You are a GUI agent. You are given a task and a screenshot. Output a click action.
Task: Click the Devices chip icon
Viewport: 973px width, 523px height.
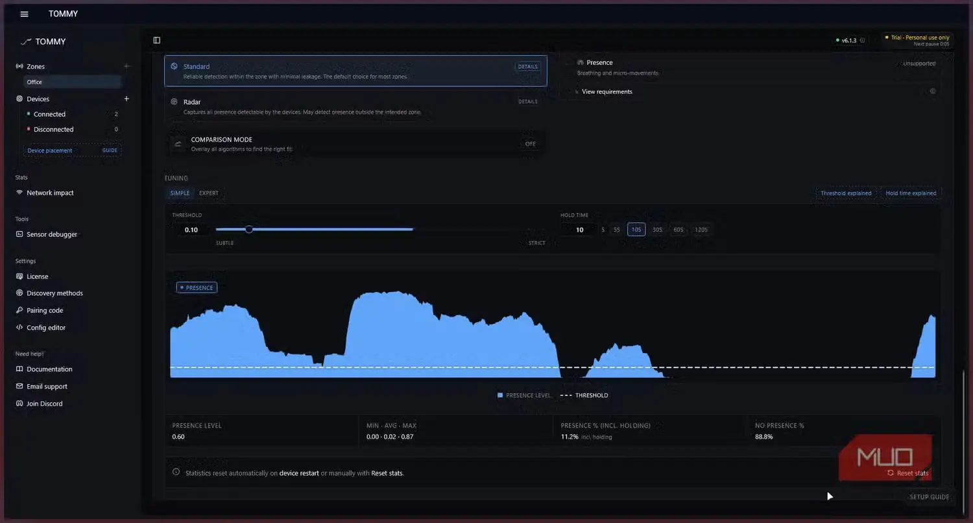click(x=19, y=99)
